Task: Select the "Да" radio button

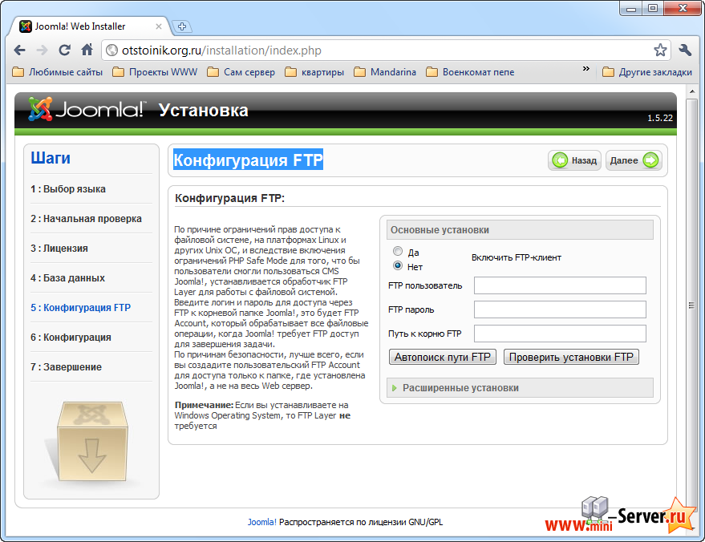Action: coord(397,251)
